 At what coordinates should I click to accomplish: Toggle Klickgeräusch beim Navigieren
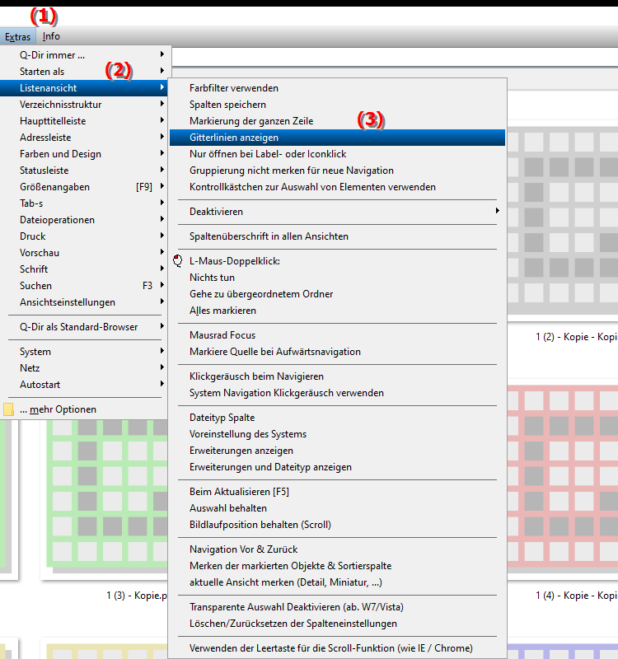point(337,376)
